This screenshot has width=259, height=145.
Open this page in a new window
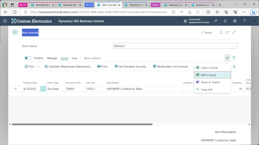(x=227, y=32)
